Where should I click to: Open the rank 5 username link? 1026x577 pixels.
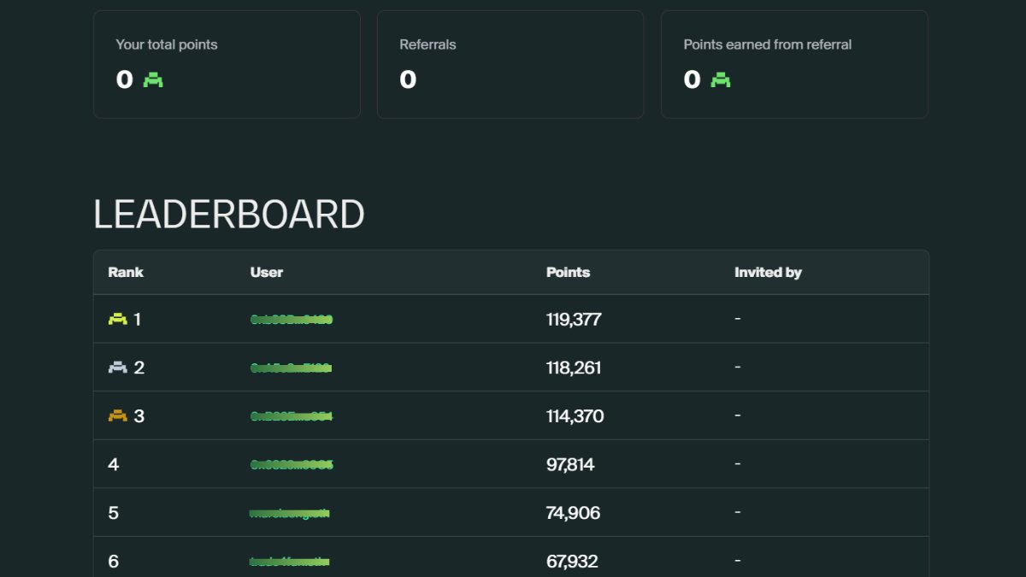click(287, 512)
